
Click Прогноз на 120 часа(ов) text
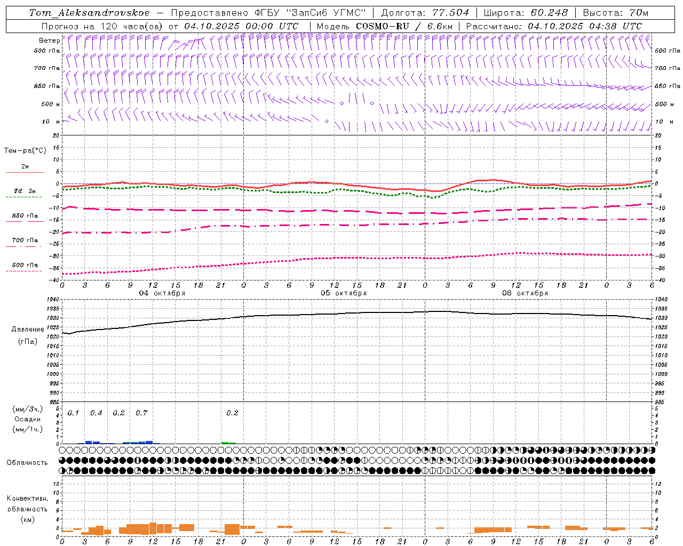tap(102, 26)
